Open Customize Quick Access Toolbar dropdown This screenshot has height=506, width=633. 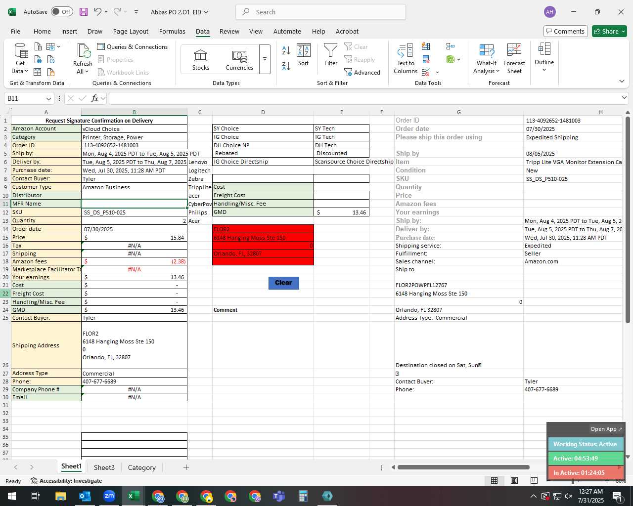[x=136, y=12]
